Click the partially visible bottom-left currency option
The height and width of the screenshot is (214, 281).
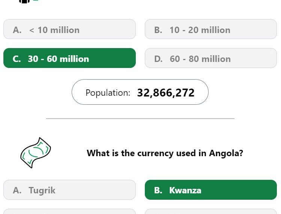69,211
